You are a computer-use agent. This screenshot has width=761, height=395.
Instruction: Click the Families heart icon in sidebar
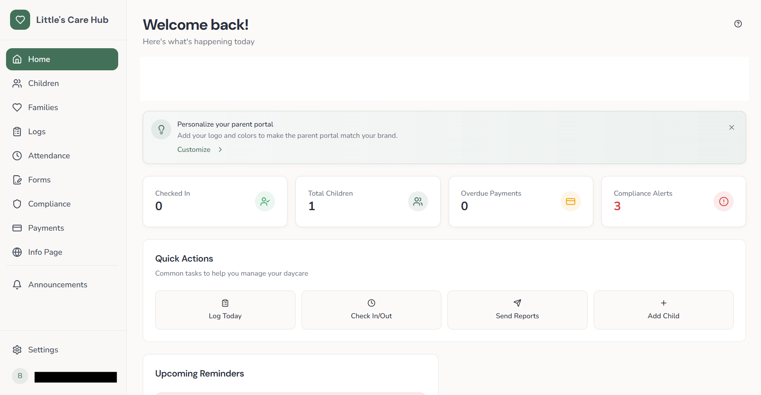coord(17,107)
